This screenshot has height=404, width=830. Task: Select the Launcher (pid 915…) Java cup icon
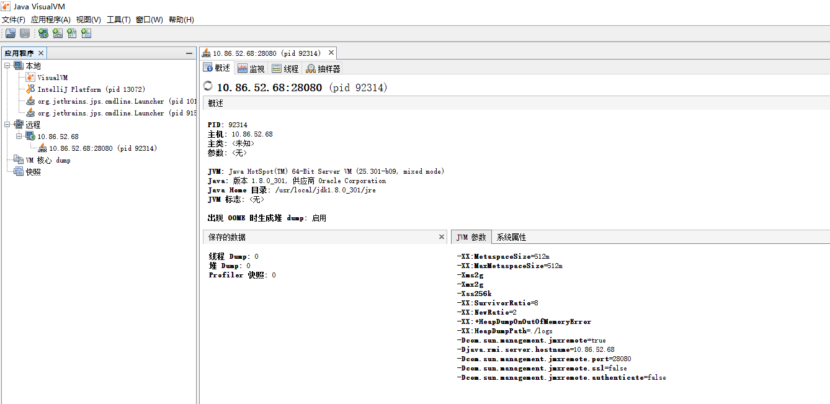pyautogui.click(x=30, y=113)
